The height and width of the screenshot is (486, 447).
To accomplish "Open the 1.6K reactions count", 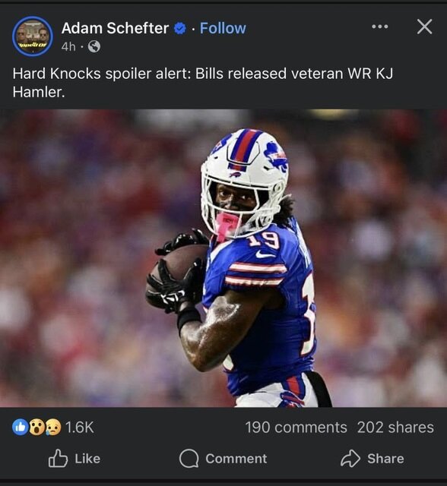I will (x=80, y=428).
